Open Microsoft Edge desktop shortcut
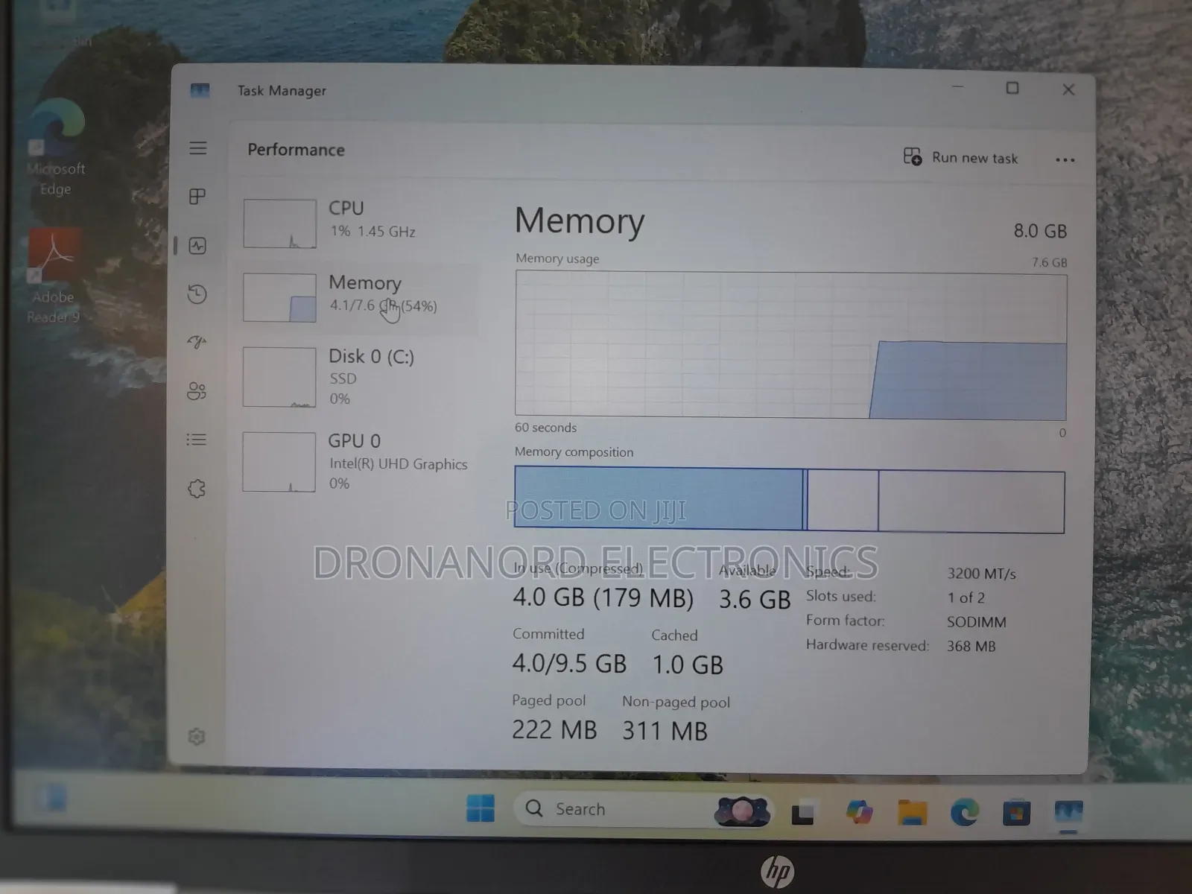The height and width of the screenshot is (894, 1192). pos(56,146)
